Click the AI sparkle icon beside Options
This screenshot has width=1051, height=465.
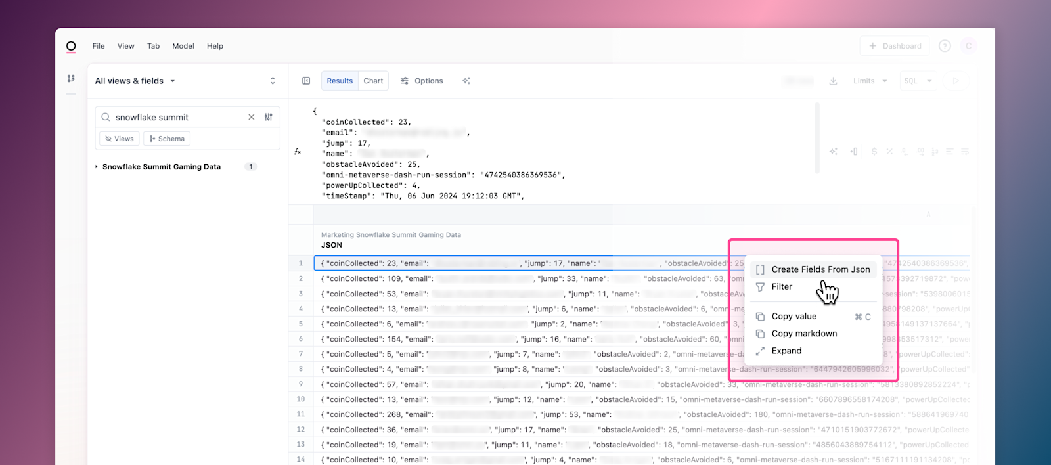click(466, 81)
